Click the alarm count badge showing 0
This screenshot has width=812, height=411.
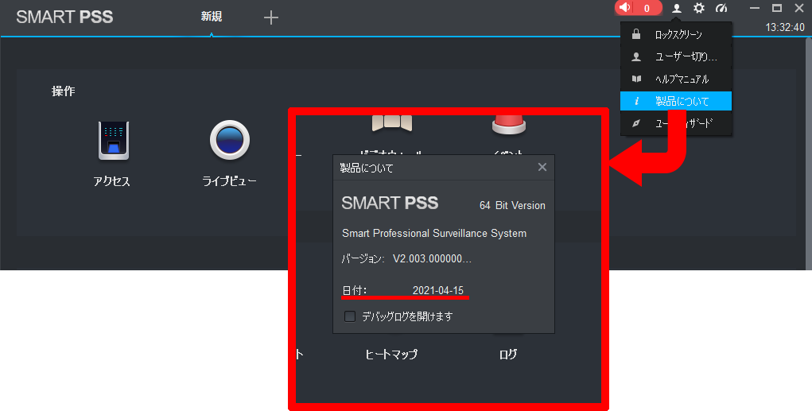click(647, 9)
